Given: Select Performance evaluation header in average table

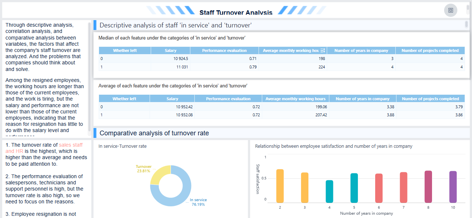Looking at the screenshot, I should tap(228, 99).
